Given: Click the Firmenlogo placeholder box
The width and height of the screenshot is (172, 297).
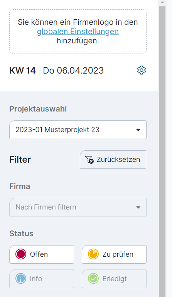Looking at the screenshot, I should coord(78,31).
